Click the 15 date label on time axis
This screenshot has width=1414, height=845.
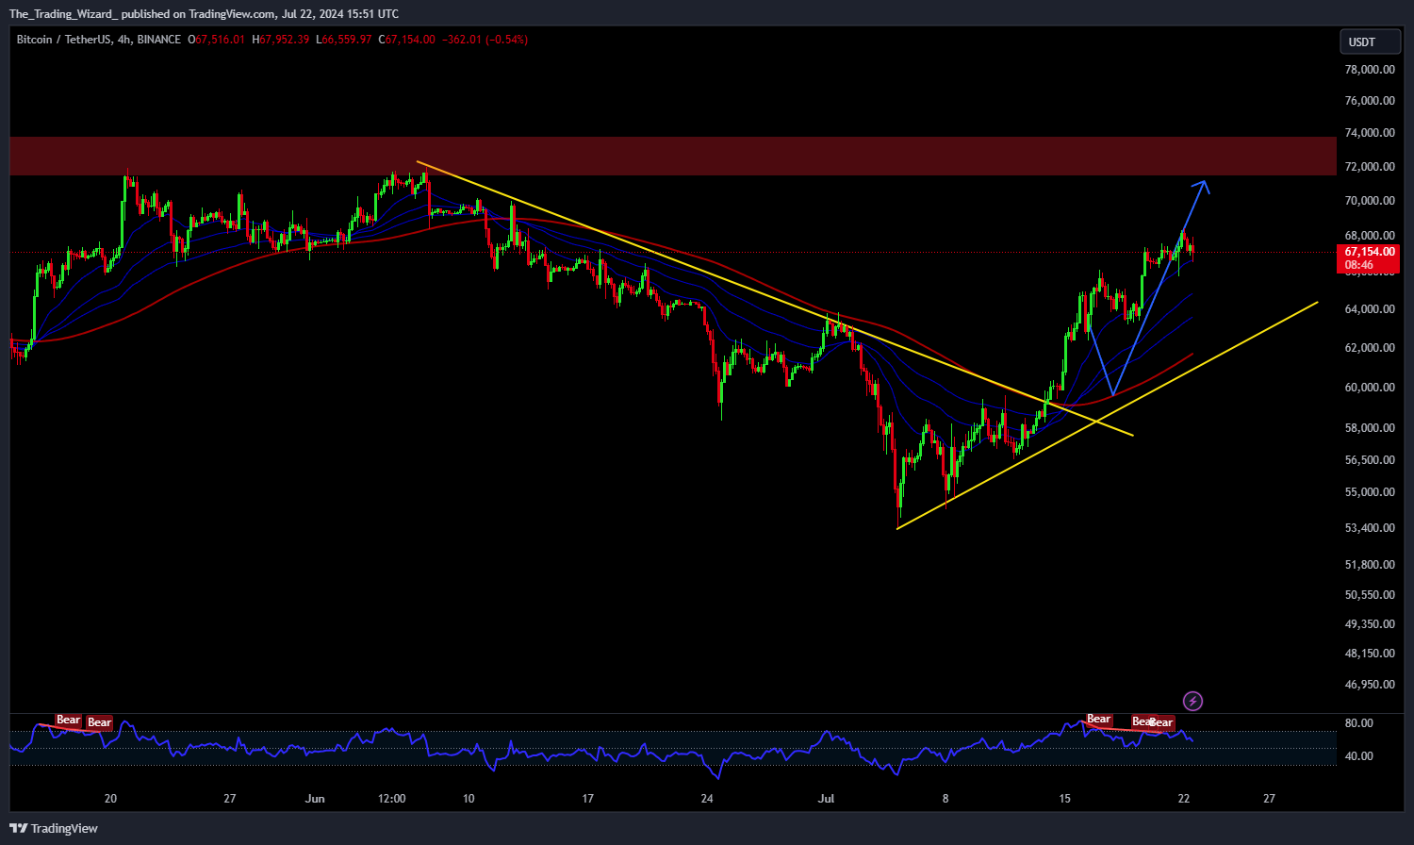[x=1064, y=799]
